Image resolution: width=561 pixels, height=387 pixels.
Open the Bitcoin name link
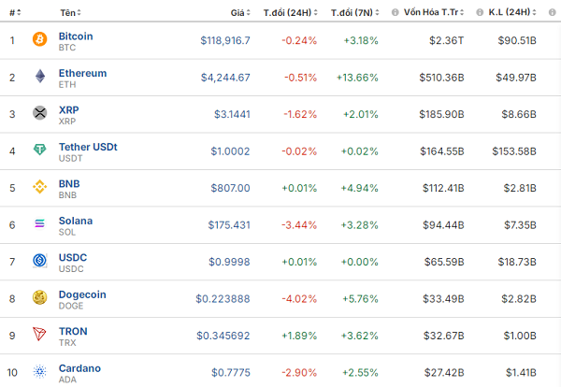point(76,36)
